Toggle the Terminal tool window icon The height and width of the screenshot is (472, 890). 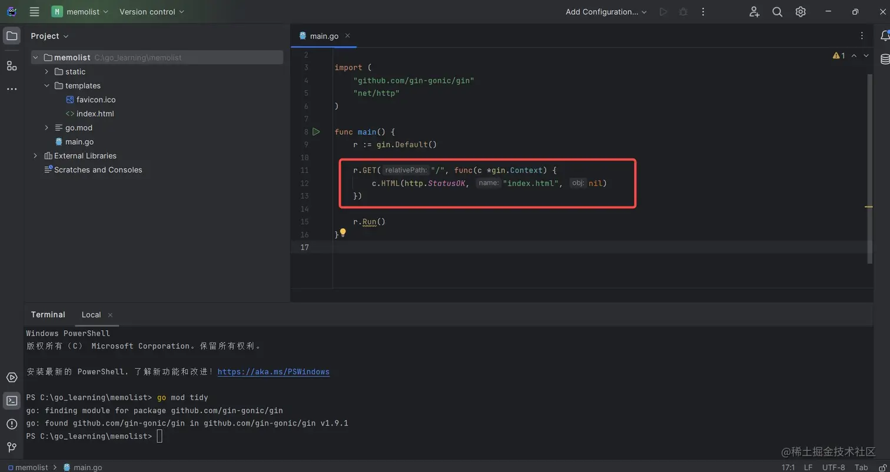[12, 401]
